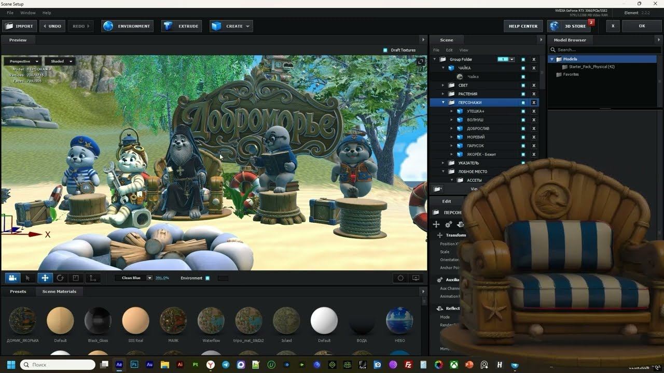Toggle the Environment checkbox under the preview
Screen dimensions: 664x373
tap(208, 278)
